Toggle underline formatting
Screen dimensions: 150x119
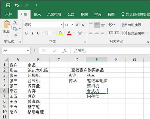pos(38,33)
